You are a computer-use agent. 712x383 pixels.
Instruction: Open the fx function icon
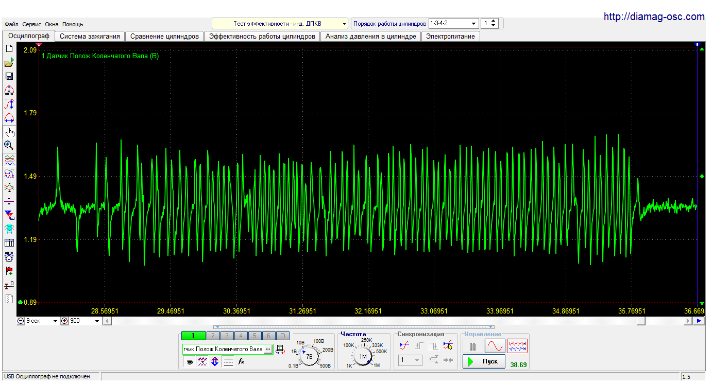click(241, 361)
